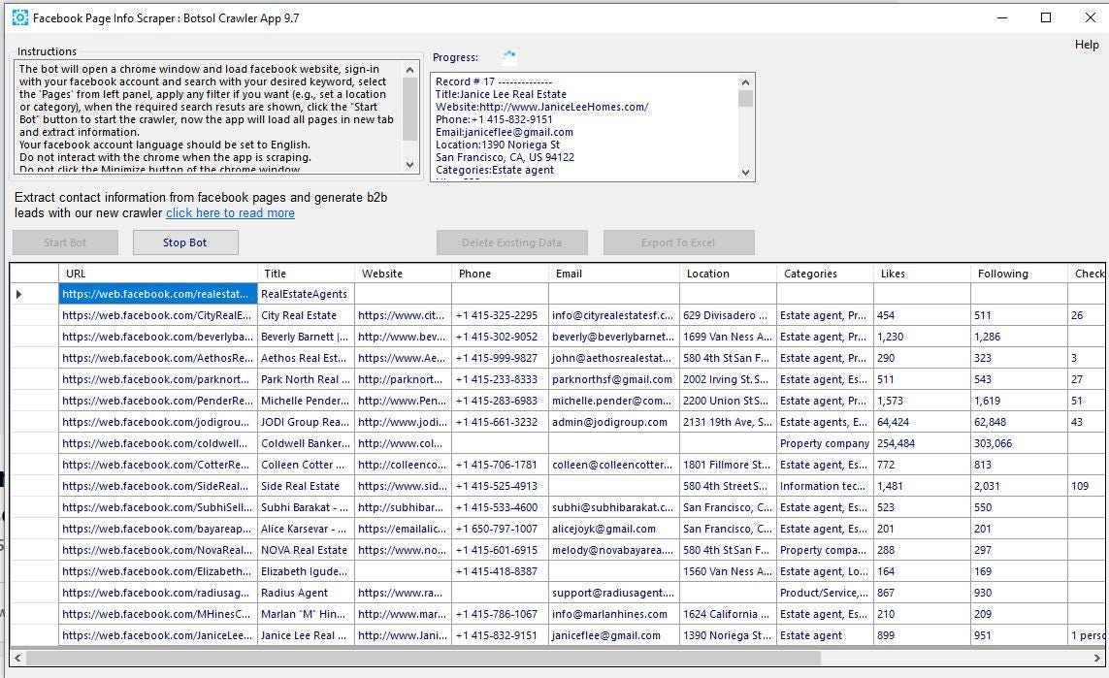Click the current-row arrow indicator in row header
Screen dimensions: 1109x678
coord(19,294)
